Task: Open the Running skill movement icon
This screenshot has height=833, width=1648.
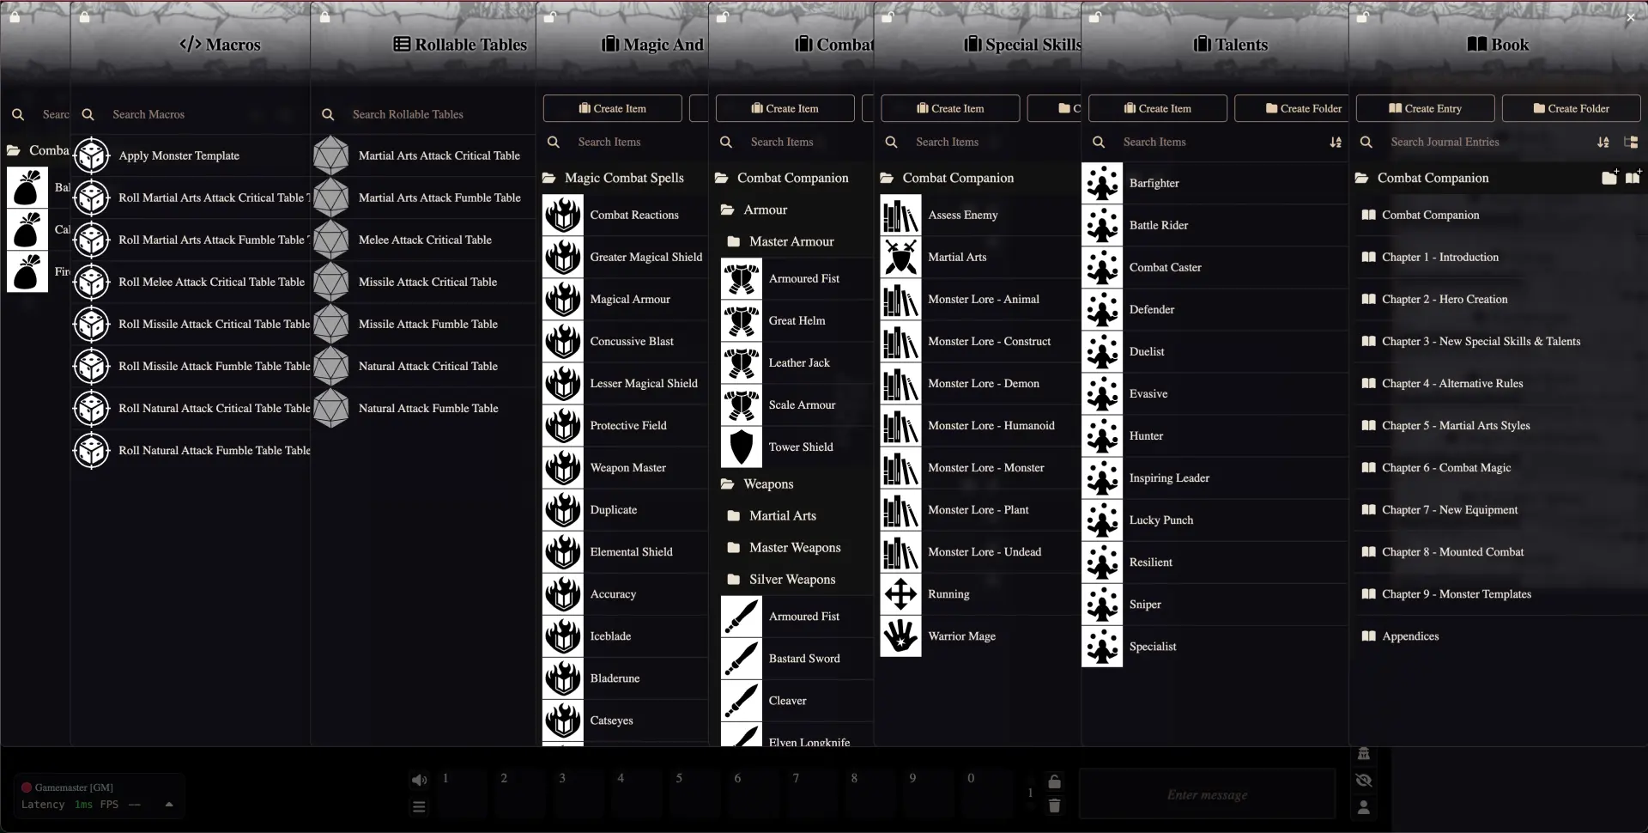Action: (x=900, y=594)
